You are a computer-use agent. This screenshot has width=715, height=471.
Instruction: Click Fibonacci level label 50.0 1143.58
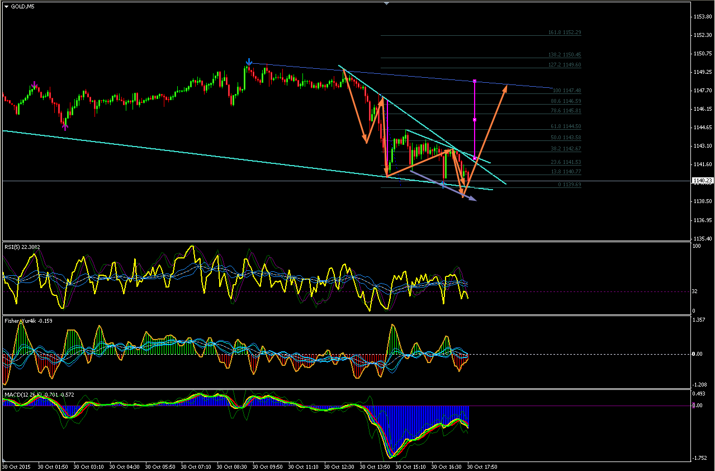[566, 138]
